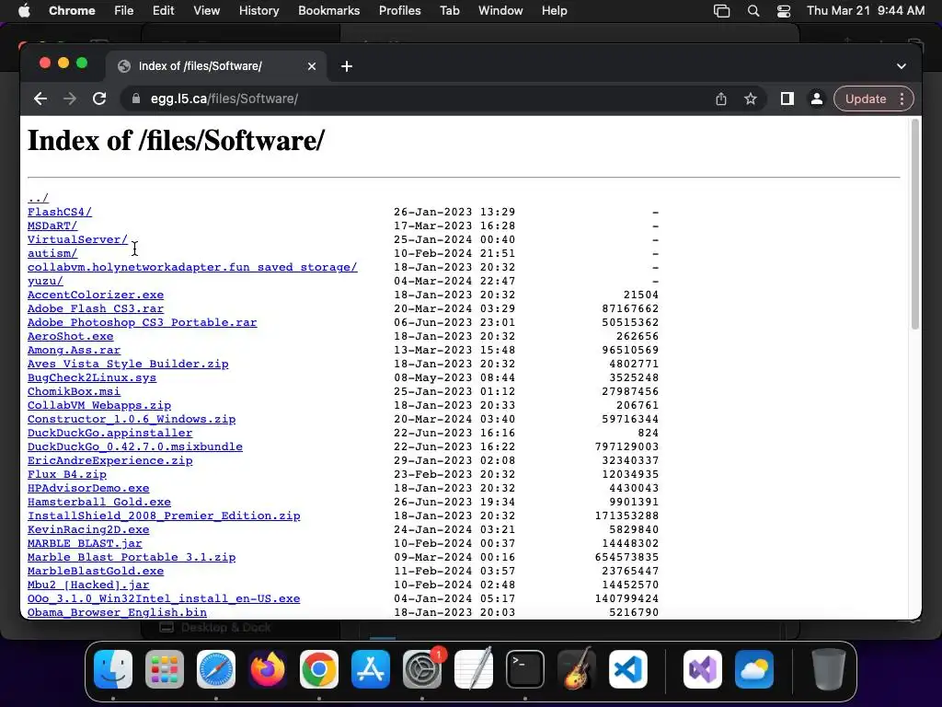Download KevinRacing2D.exe
This screenshot has width=942, height=707.
pyautogui.click(x=88, y=529)
